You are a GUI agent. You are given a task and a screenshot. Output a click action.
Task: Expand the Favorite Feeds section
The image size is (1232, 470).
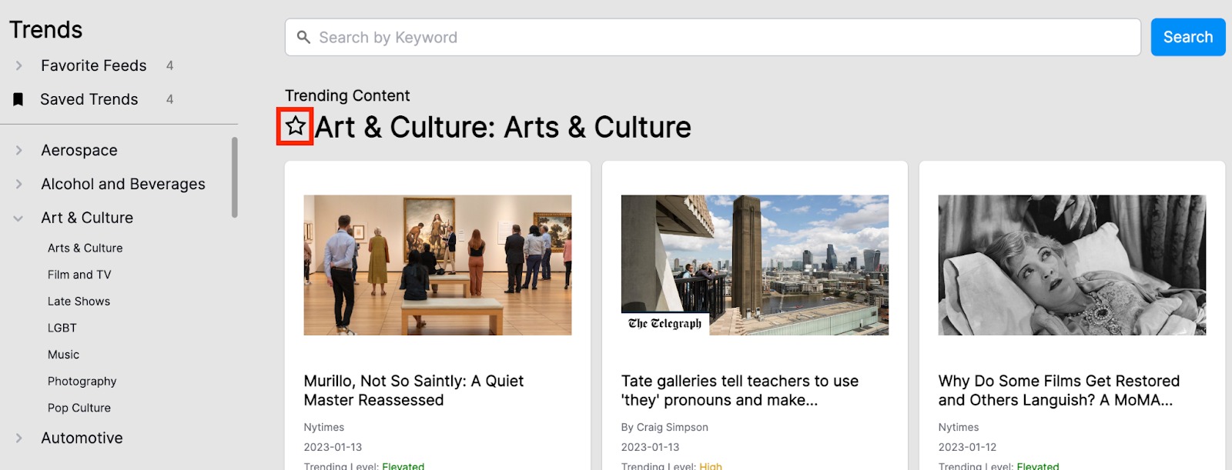click(x=19, y=66)
